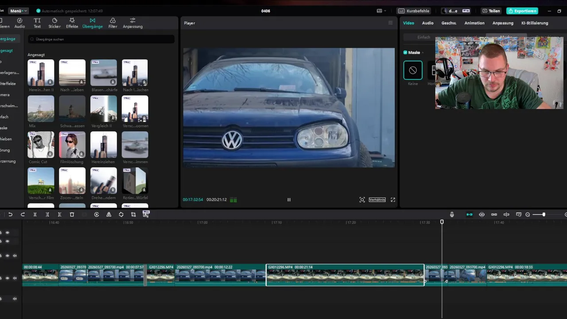Mute the main video track
Viewport: 567px width, 319px height.
pos(15,278)
